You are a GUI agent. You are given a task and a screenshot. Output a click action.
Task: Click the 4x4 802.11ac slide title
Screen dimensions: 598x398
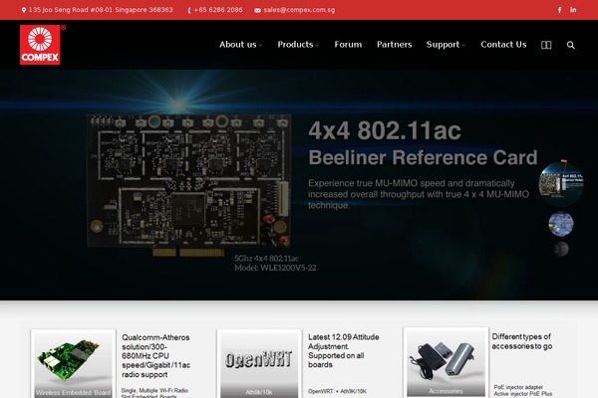[x=385, y=130]
